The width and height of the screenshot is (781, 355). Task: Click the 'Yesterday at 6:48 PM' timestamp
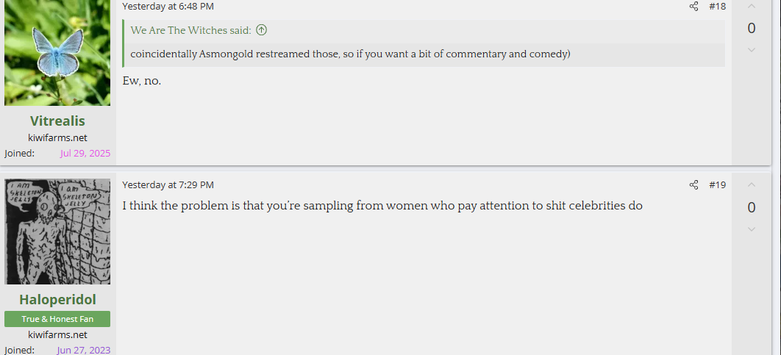168,7
